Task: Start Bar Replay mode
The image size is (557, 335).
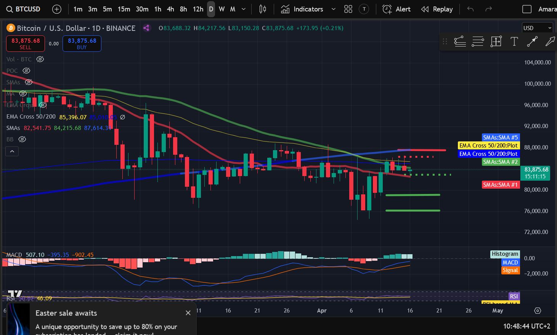Action: [437, 9]
